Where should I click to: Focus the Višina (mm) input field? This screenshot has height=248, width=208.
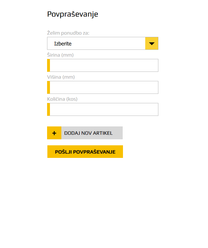tap(103, 88)
